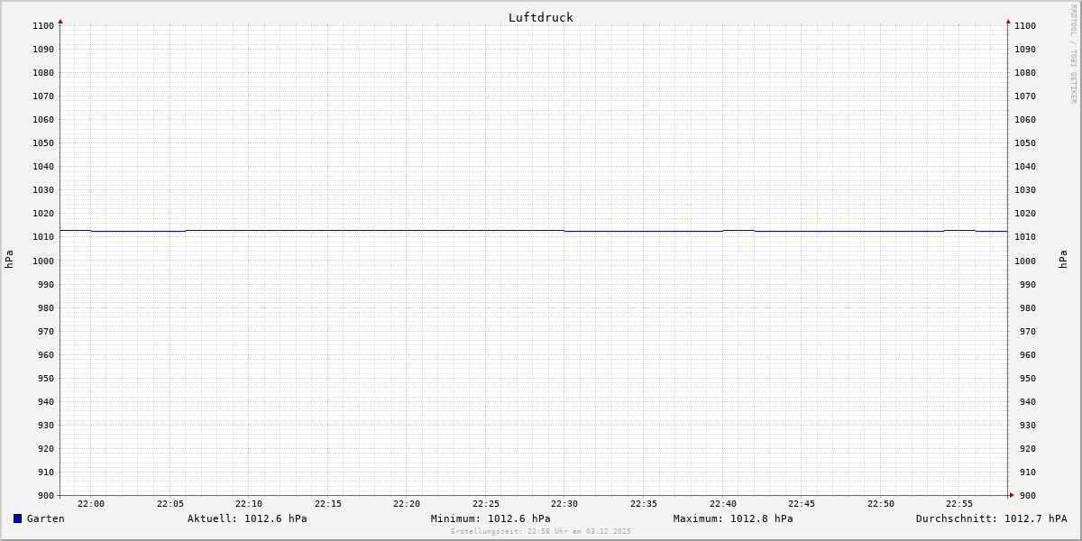Click the 22:00 time axis label

tap(91, 504)
